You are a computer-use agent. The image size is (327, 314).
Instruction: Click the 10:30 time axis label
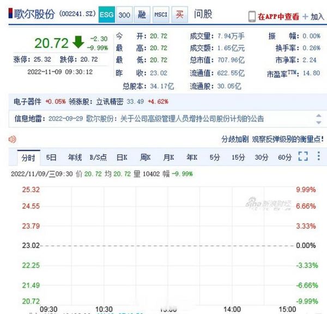tap(104, 309)
